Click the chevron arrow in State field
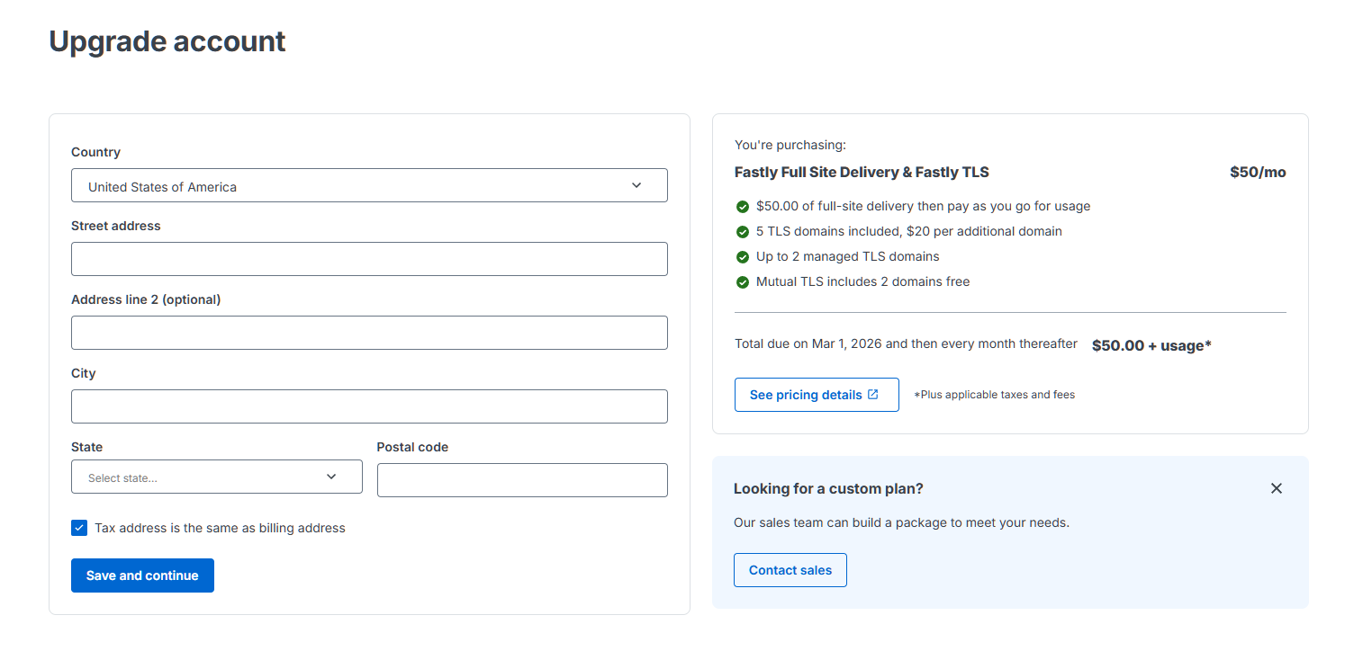 point(331,477)
